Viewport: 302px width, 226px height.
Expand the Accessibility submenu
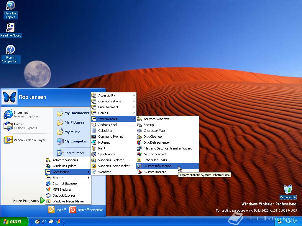(x=114, y=95)
